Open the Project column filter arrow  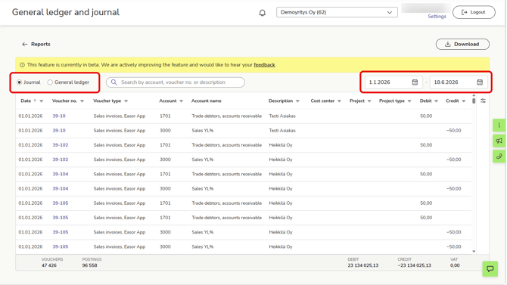[369, 101]
